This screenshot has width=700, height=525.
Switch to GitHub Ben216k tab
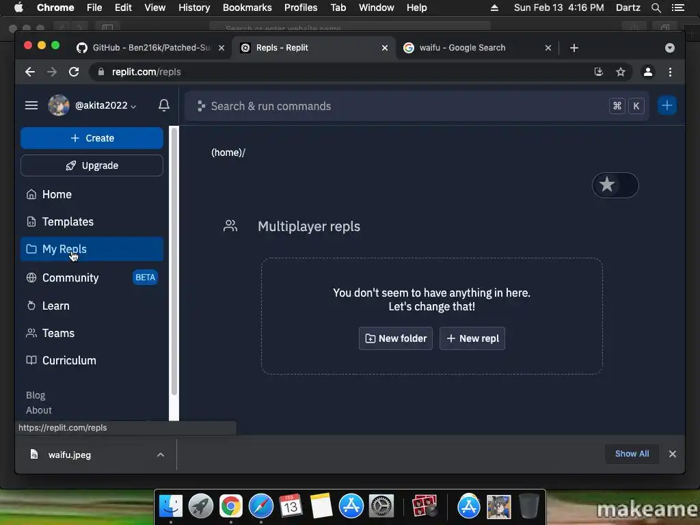tap(151, 48)
